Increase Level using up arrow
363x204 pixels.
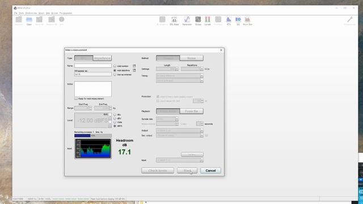pos(110,117)
